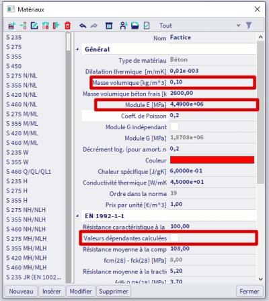Click the document checkmark toolbar icon
Screen dimensions: 269x301
click(x=147, y=26)
